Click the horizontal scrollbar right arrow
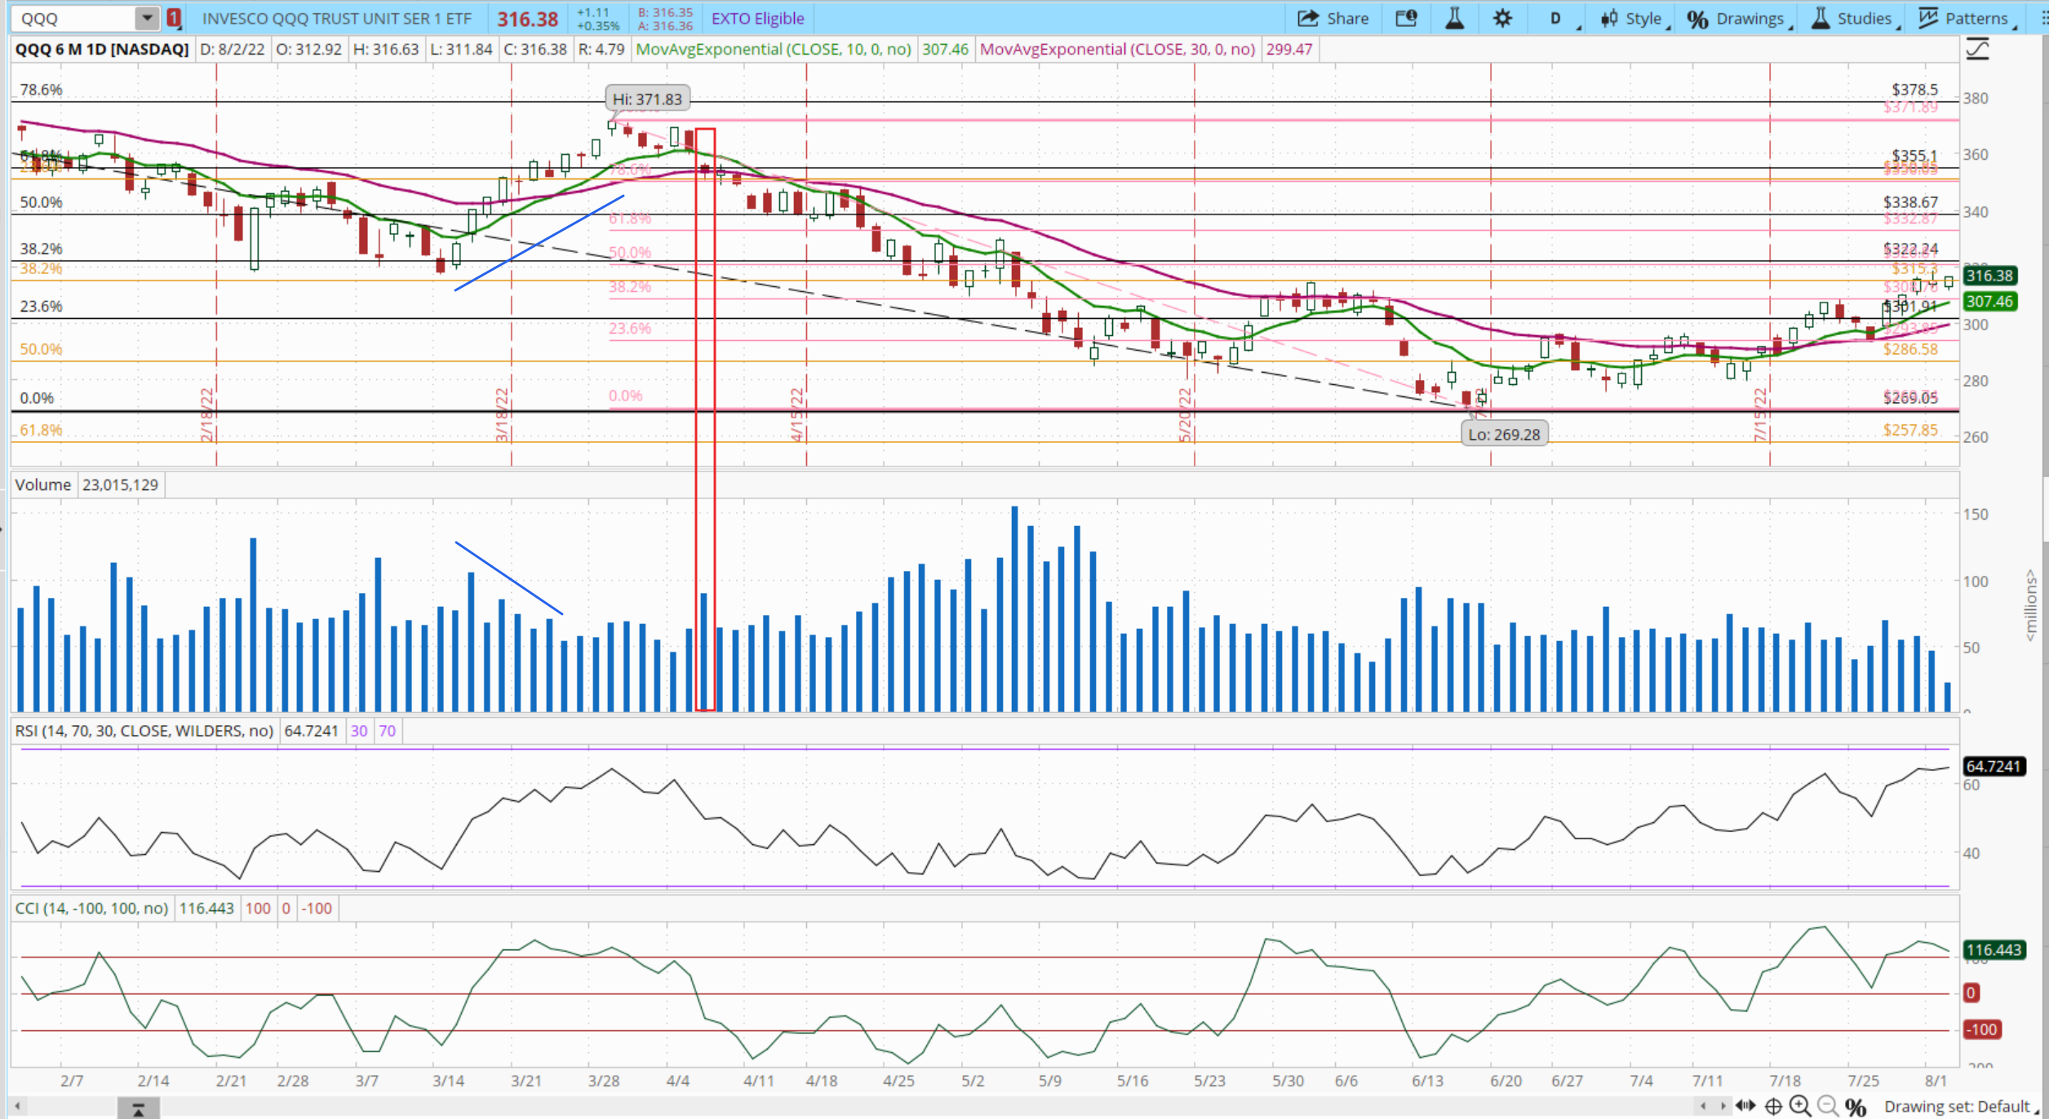The image size is (2049, 1119). (x=1723, y=1106)
